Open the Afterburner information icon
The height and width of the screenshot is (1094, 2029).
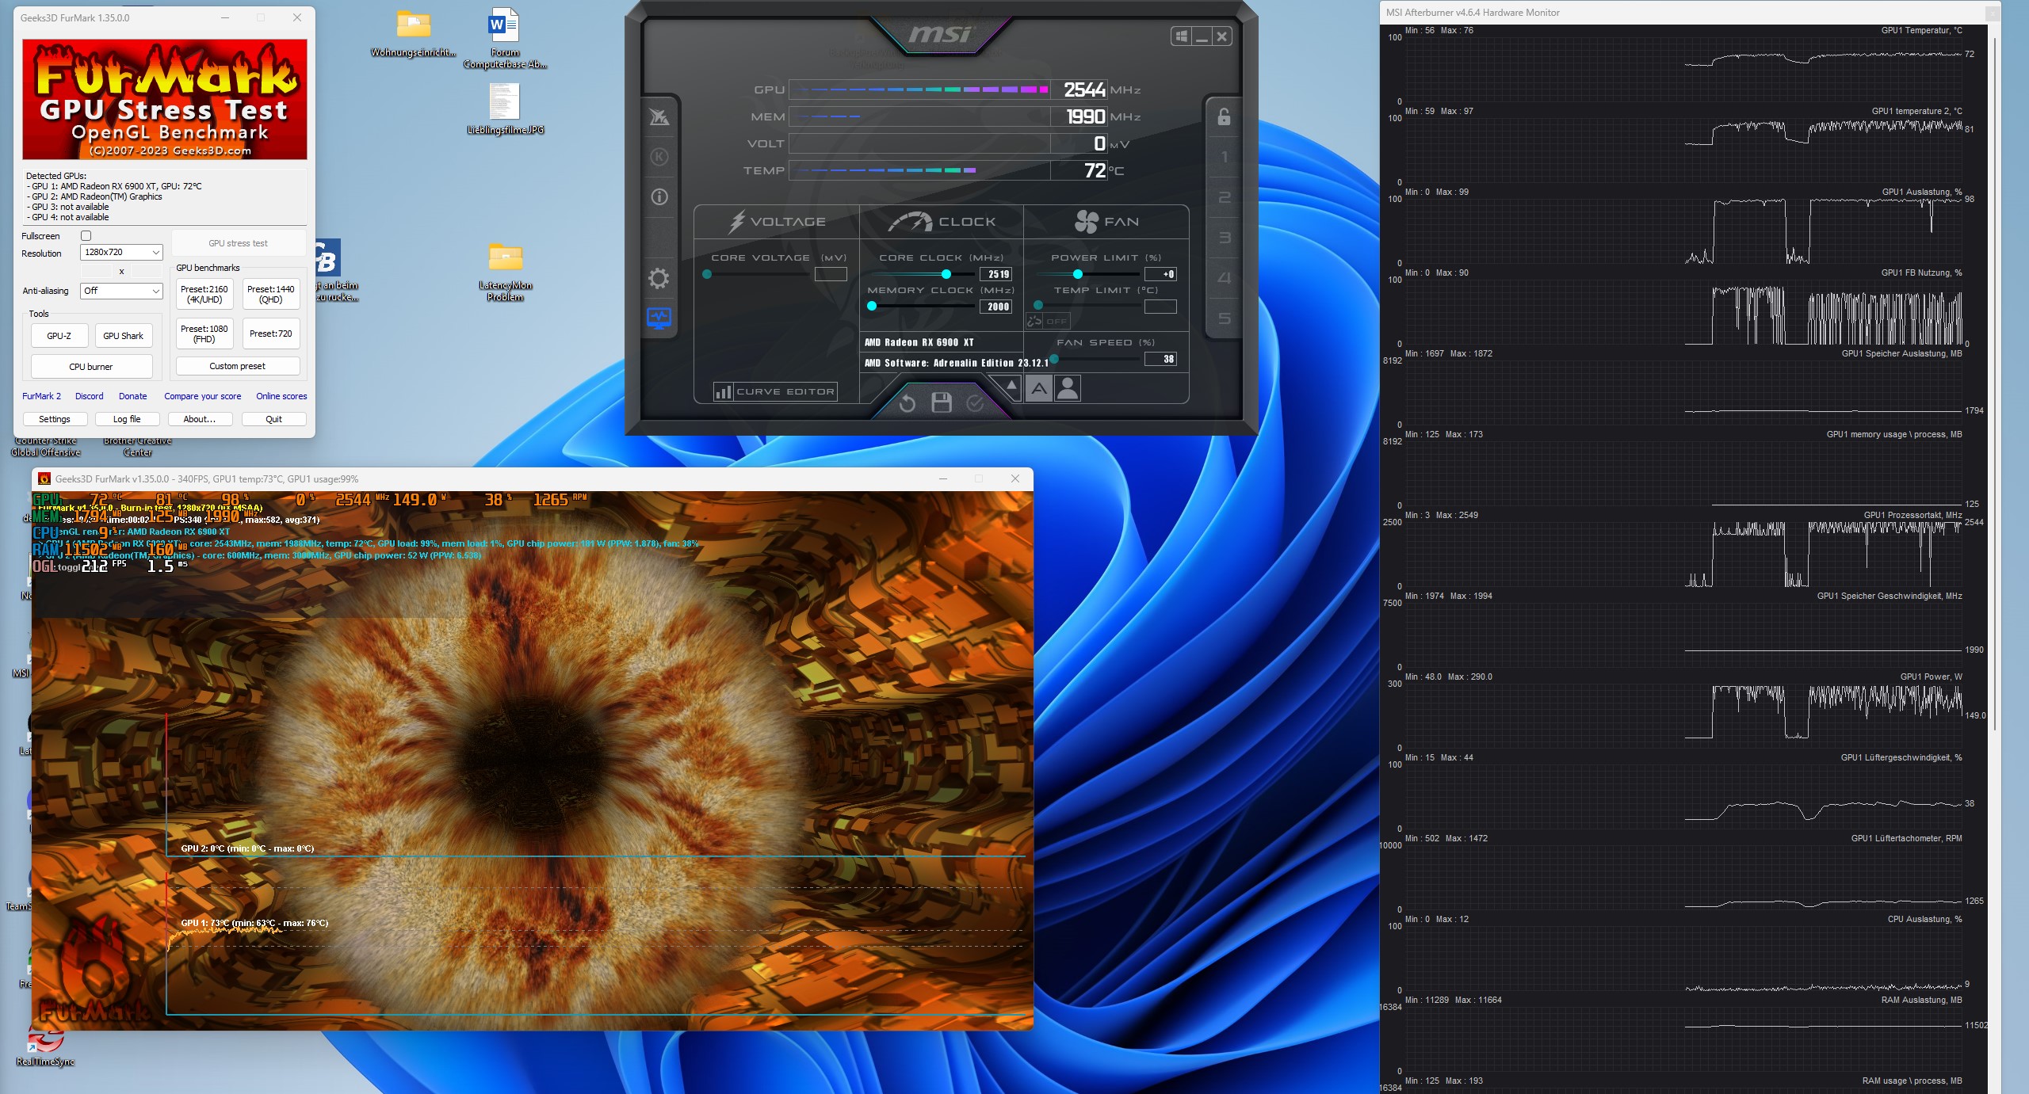point(659,197)
